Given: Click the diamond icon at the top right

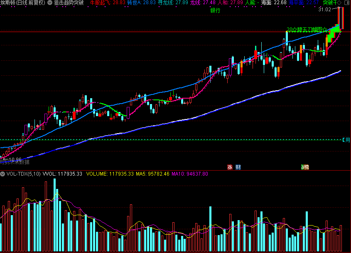Looking at the screenshot, I should (339, 2).
